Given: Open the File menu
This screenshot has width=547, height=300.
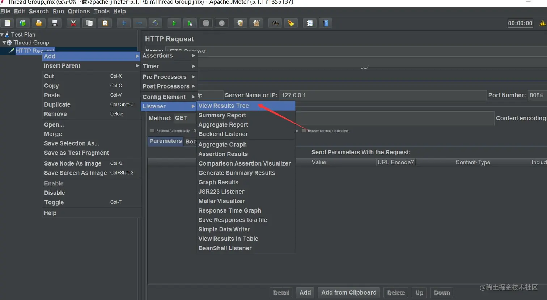Looking at the screenshot, I should [5, 11].
